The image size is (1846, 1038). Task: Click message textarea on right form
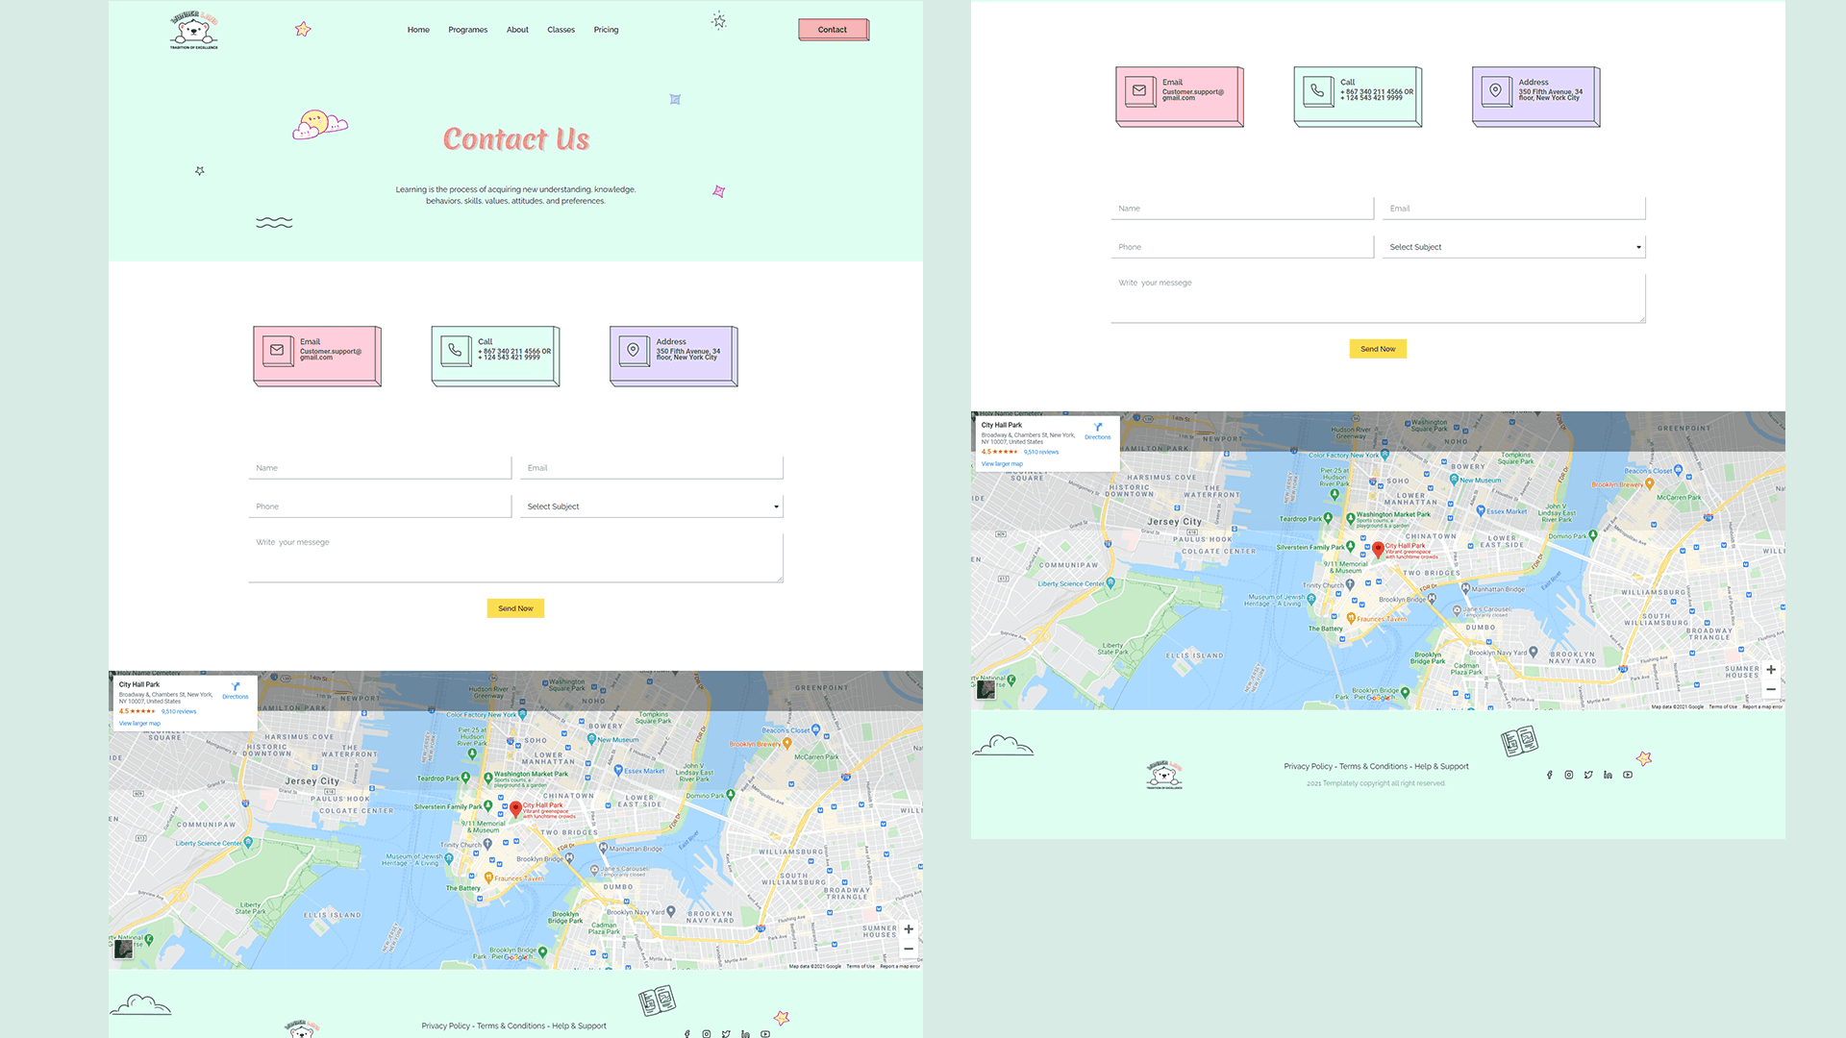(1378, 298)
